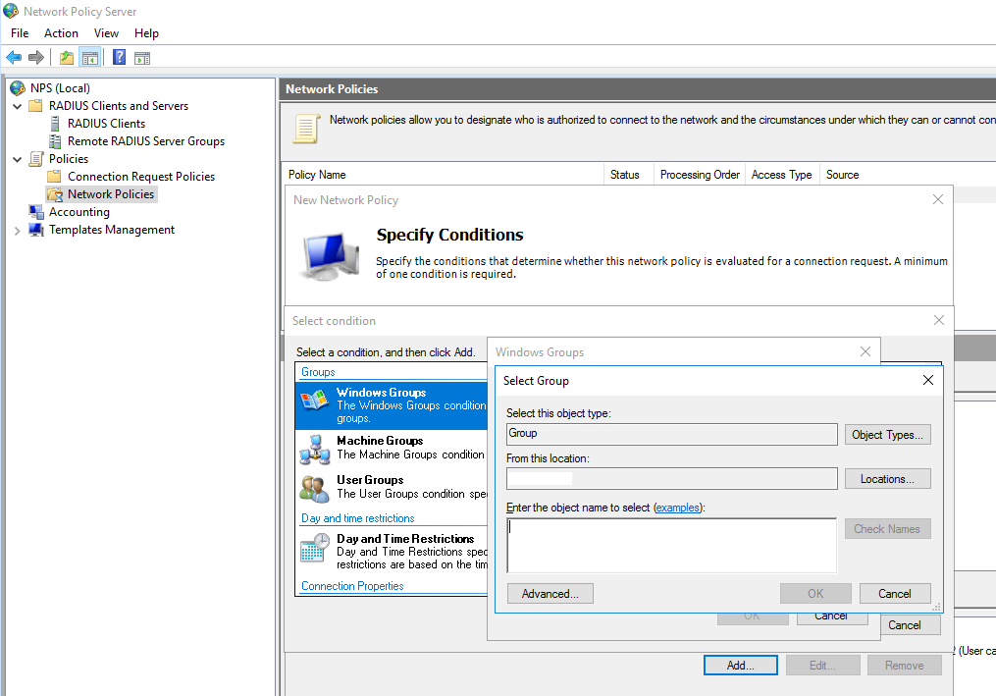Click the Templates Management icon
996x696 pixels.
pos(36,230)
